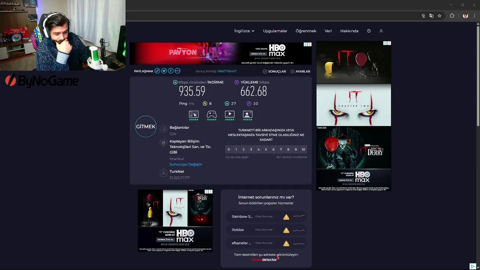Open the Uygulamalar menu
Viewport: 480px width, 270px height.
click(275, 31)
